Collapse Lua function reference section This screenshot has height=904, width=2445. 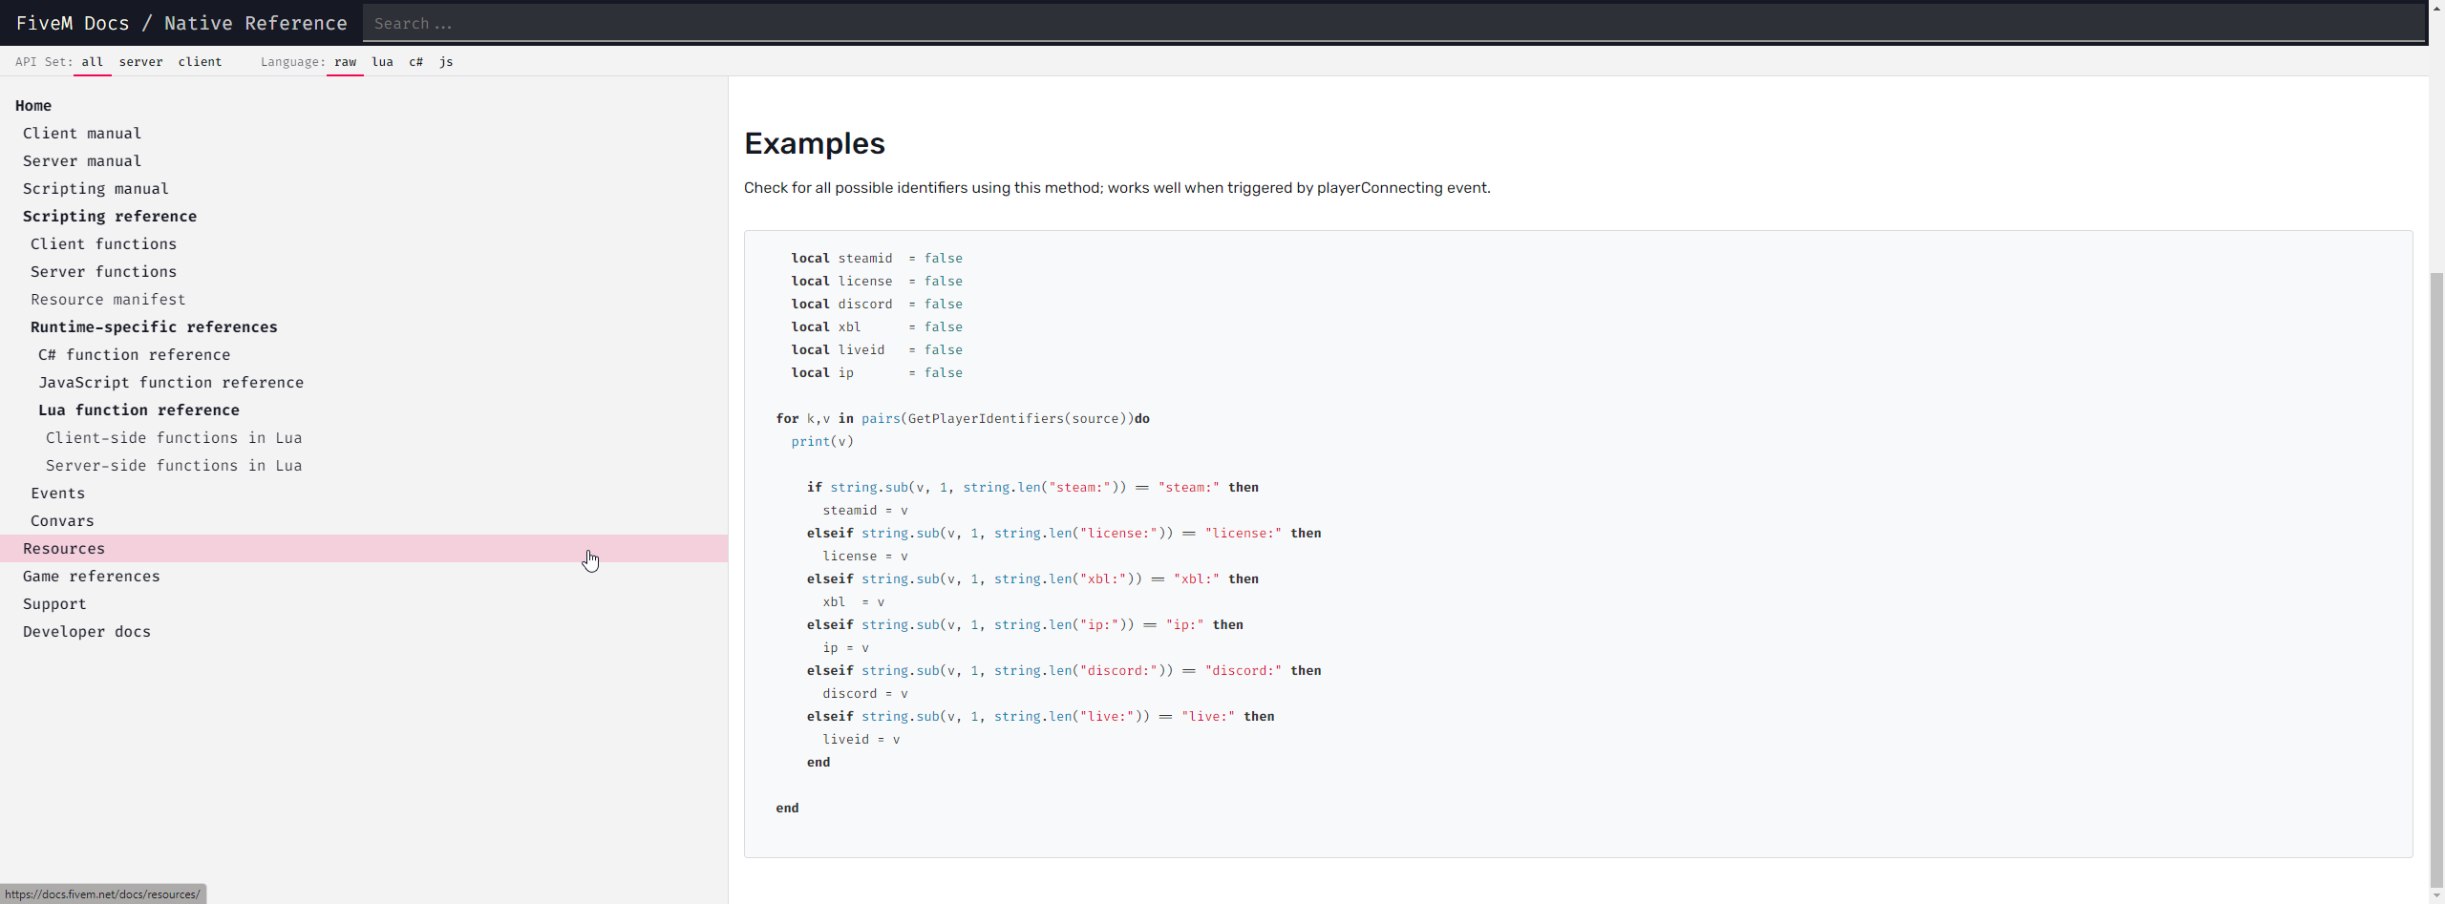(x=138, y=410)
